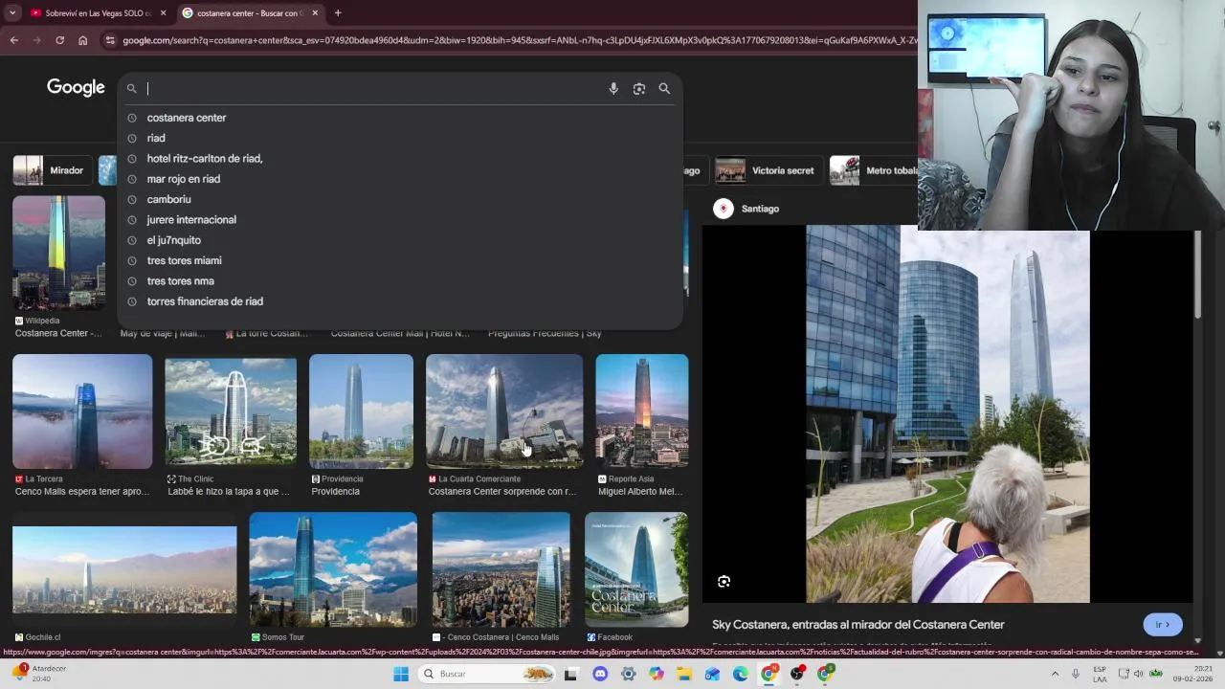This screenshot has height=689, width=1225.
Task: Reload the page with the refresh icon
Action: (59, 40)
